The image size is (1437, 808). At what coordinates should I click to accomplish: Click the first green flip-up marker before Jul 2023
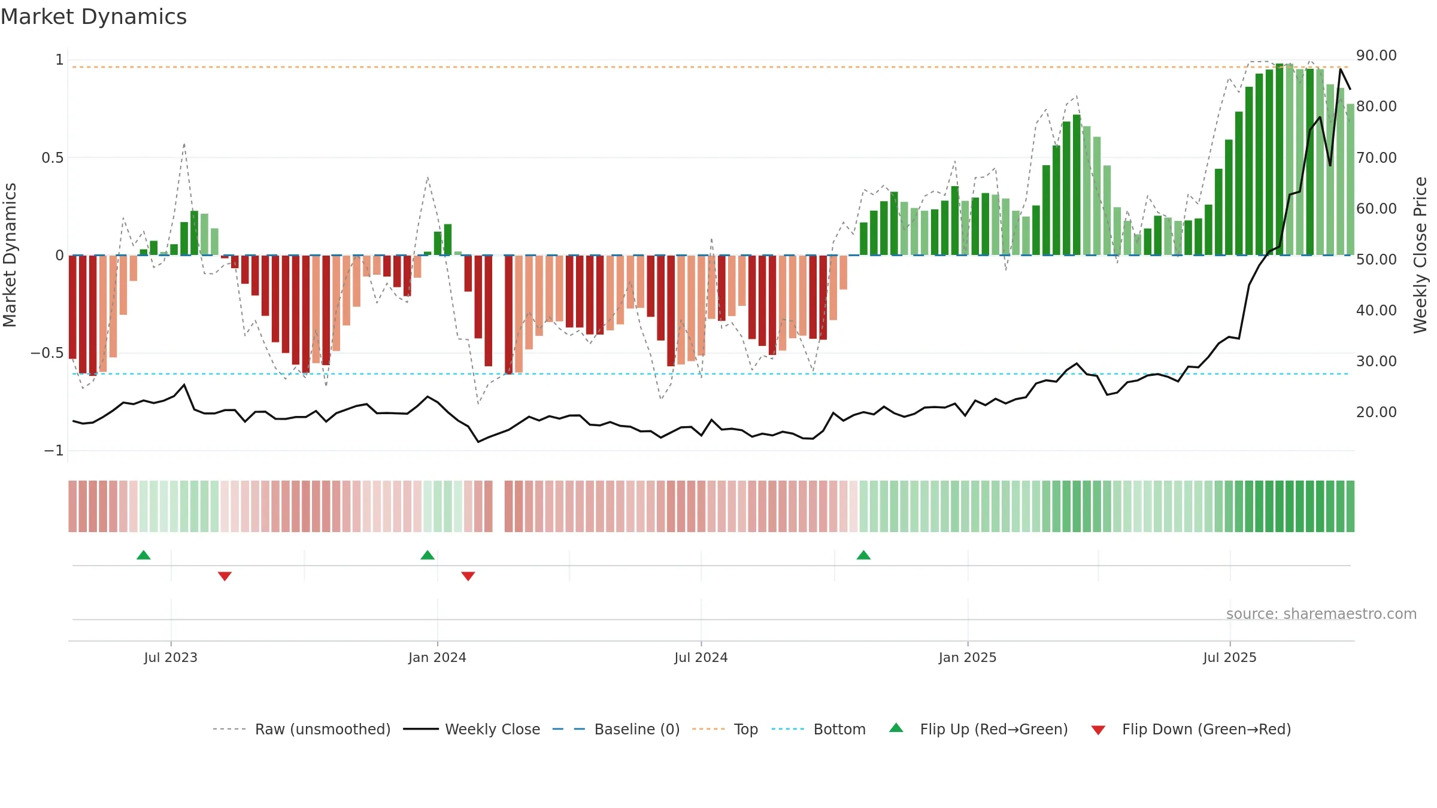pyautogui.click(x=144, y=555)
